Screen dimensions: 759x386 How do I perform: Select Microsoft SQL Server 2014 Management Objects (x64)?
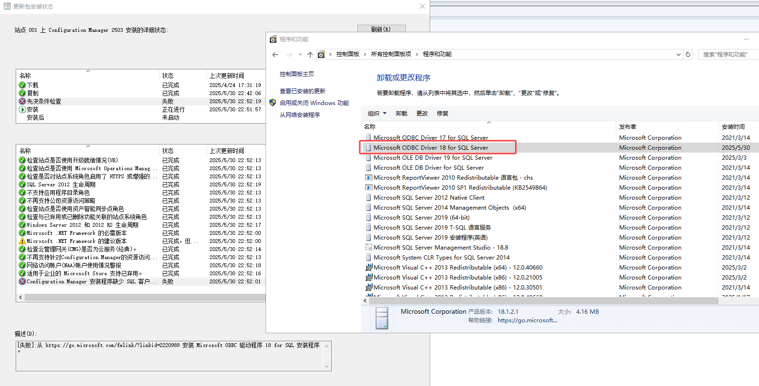point(450,208)
